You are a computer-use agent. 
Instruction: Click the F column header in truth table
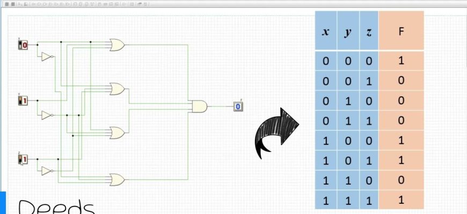[x=401, y=31]
